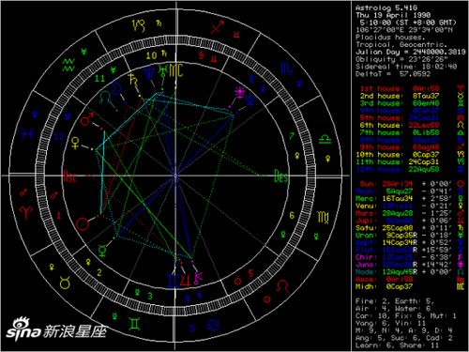This screenshot has width=469, height=352.
Task: Click the red house number 9
Action: tap(202, 56)
